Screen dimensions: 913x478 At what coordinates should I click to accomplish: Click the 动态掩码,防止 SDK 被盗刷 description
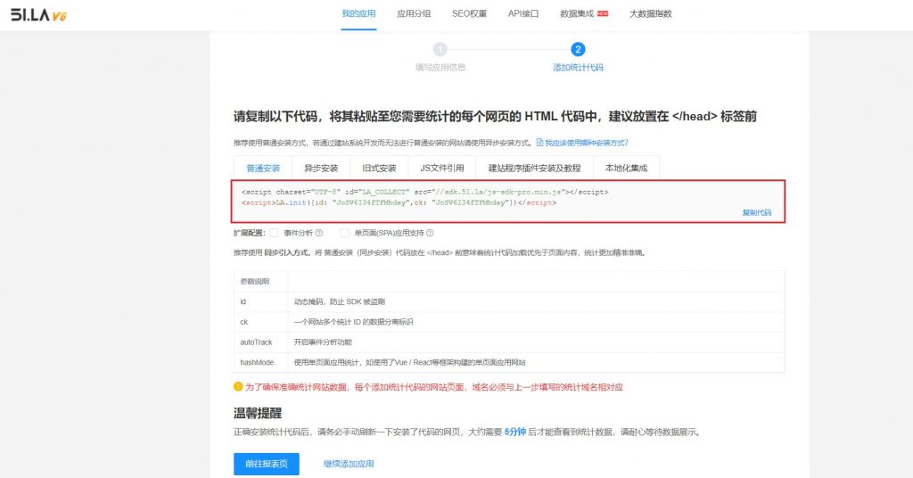[x=340, y=301]
